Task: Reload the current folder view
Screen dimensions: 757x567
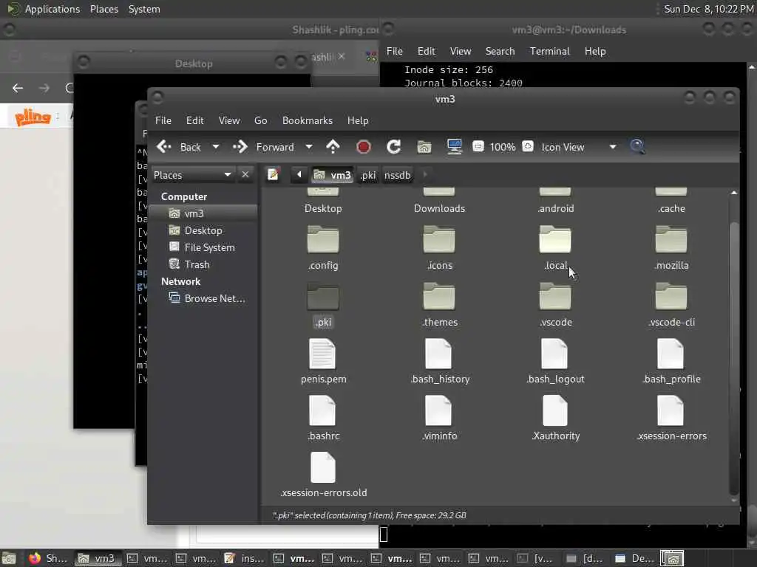Action: [393, 147]
